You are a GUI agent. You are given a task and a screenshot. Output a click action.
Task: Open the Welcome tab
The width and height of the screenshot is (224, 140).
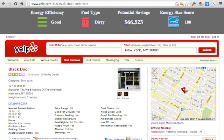(x=13, y=60)
